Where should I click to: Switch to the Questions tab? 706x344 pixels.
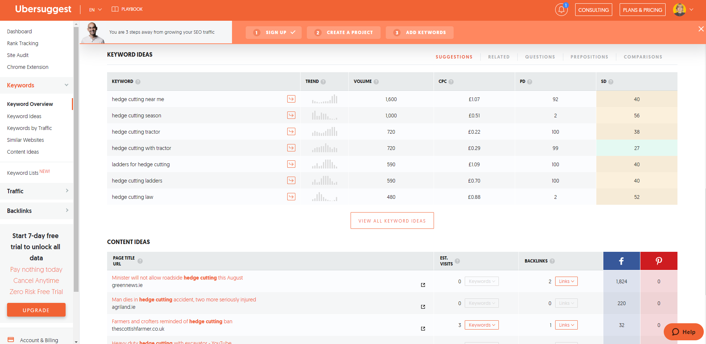(x=540, y=57)
